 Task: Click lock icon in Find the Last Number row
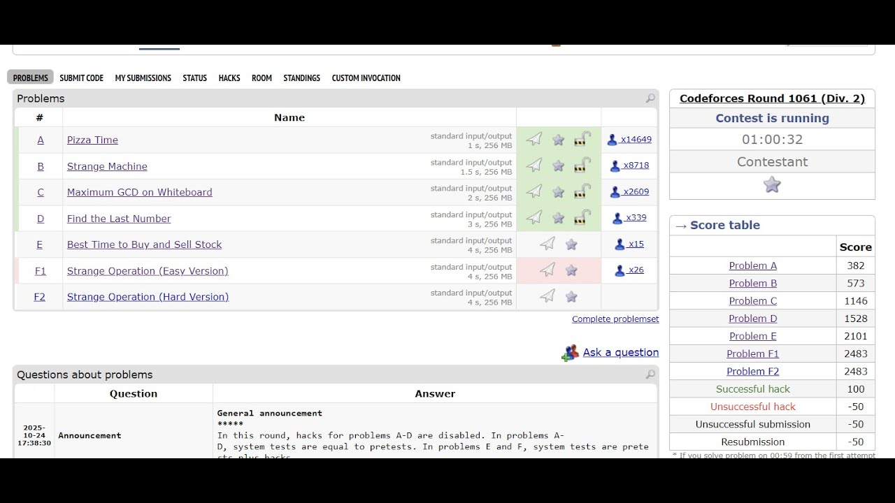582,218
